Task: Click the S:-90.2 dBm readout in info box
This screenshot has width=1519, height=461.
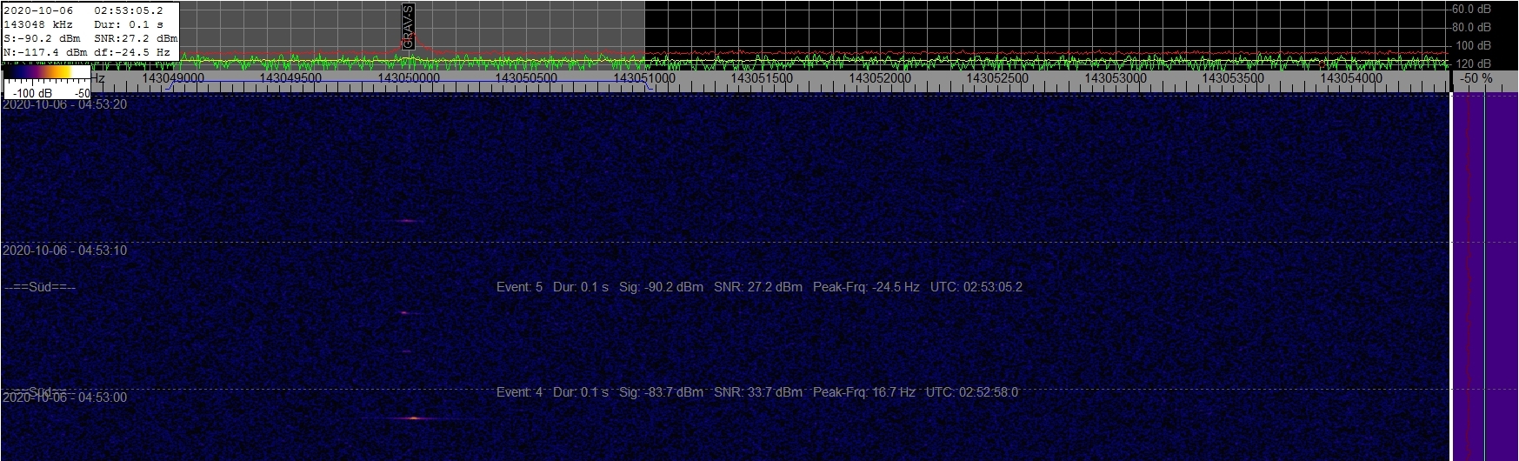Action: (x=42, y=38)
